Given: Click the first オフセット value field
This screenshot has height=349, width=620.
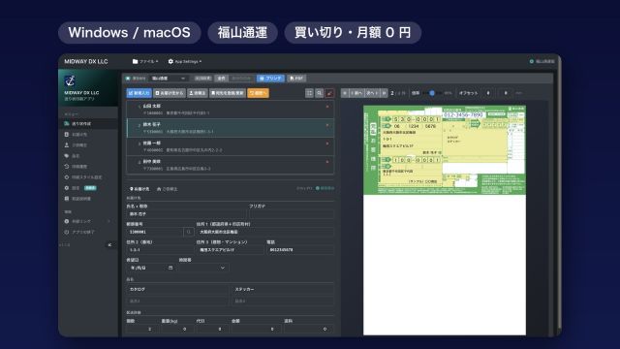Looking at the screenshot, I should (x=488, y=93).
